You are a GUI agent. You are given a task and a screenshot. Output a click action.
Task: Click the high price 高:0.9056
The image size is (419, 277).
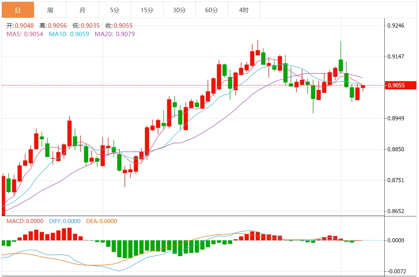(53, 25)
